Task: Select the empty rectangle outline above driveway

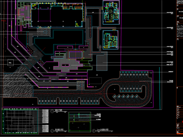Action: coord(95,81)
